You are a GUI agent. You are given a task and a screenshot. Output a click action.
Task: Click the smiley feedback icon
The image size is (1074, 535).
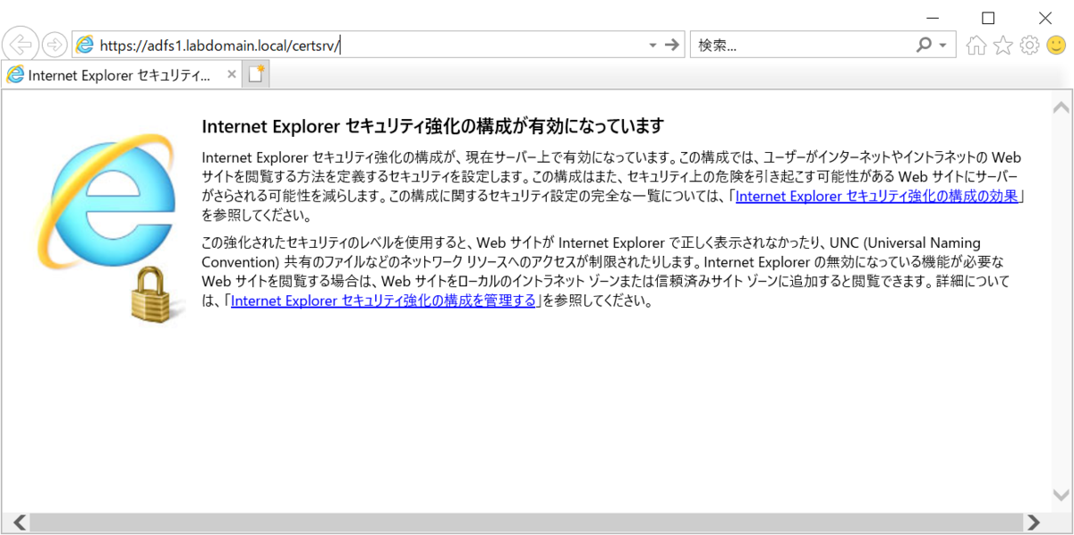1057,45
